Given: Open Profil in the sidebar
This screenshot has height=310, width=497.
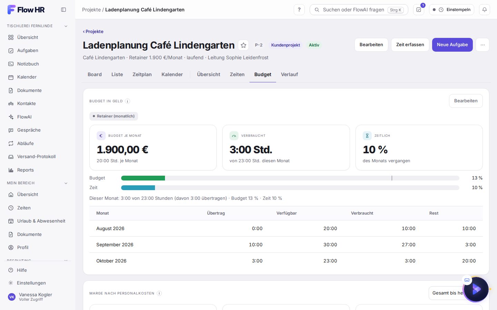Looking at the screenshot, I should pyautogui.click(x=38, y=247).
